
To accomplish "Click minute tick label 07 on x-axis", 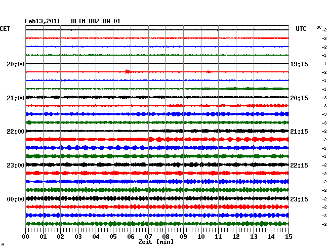I will click(148, 237).
